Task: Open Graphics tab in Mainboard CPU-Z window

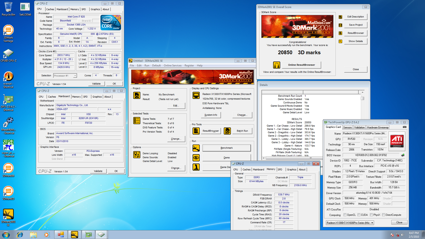Action: pyautogui.click(x=97, y=97)
